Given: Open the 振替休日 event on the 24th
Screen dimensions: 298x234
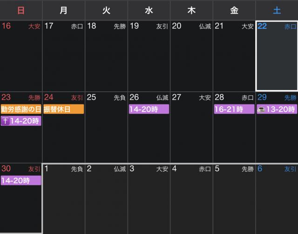Looking at the screenshot, I should tap(63, 109).
